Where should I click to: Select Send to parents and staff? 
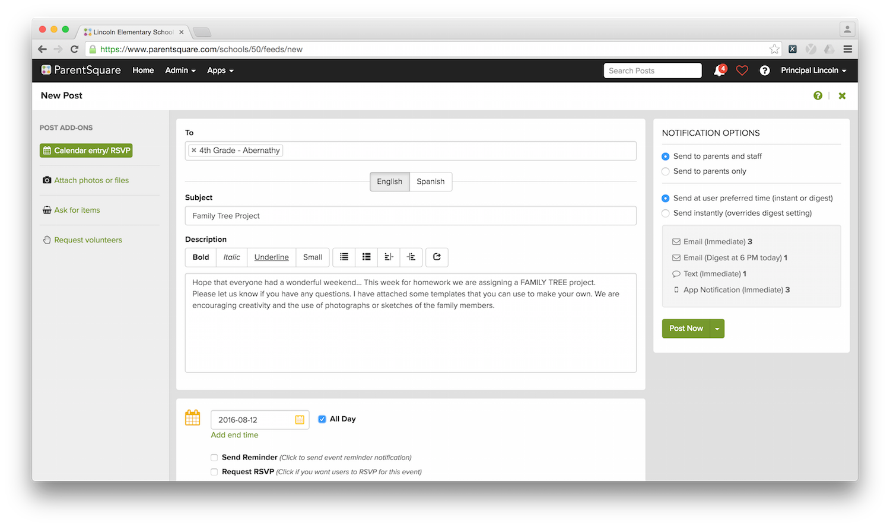(x=666, y=156)
